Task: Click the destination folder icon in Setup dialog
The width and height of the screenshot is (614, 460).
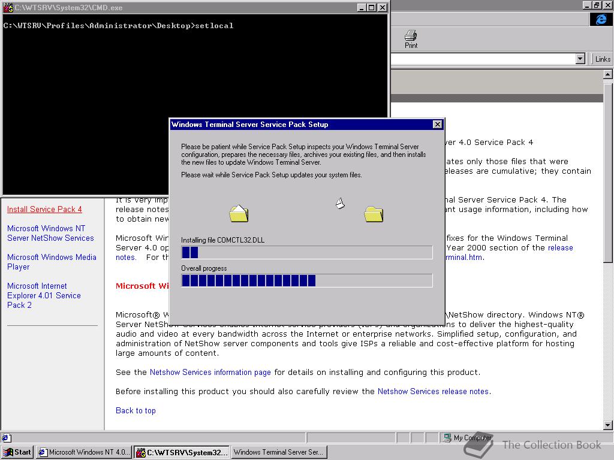Action: (x=374, y=213)
